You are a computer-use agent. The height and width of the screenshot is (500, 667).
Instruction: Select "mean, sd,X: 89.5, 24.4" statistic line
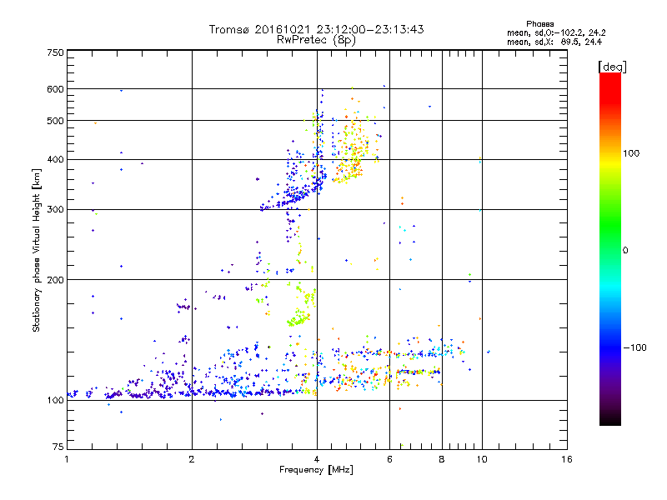click(554, 42)
